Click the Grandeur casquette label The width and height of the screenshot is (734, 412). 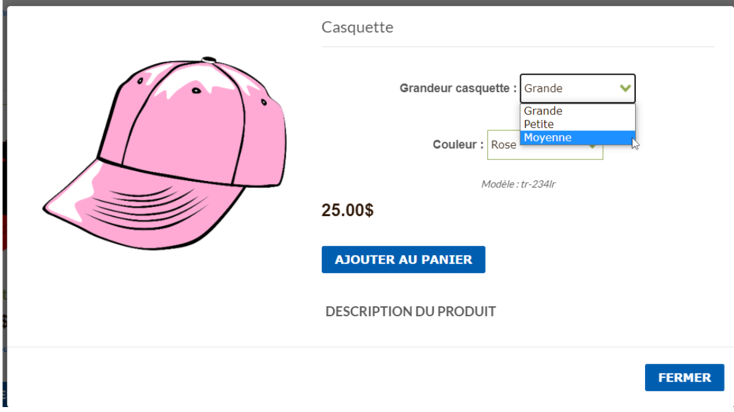(x=458, y=88)
